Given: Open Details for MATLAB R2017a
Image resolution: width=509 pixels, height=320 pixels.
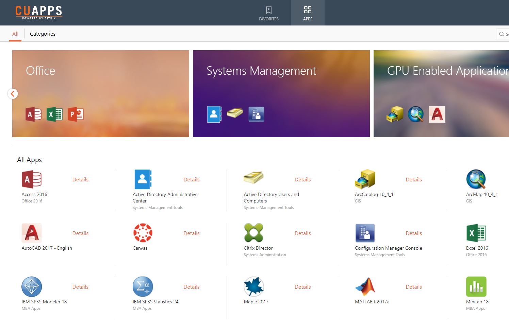Looking at the screenshot, I should [414, 287].
